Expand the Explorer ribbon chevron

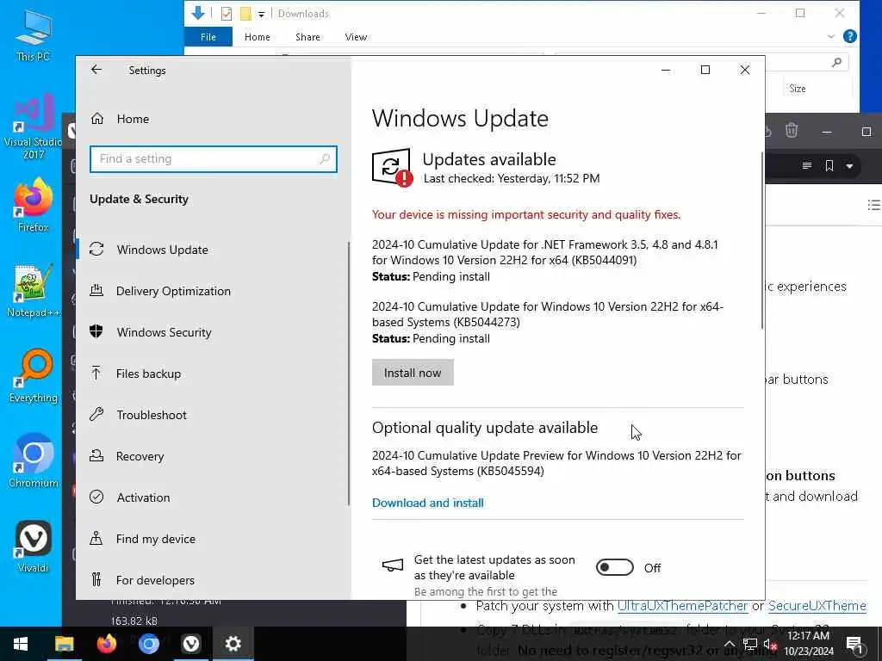pyautogui.click(x=831, y=36)
